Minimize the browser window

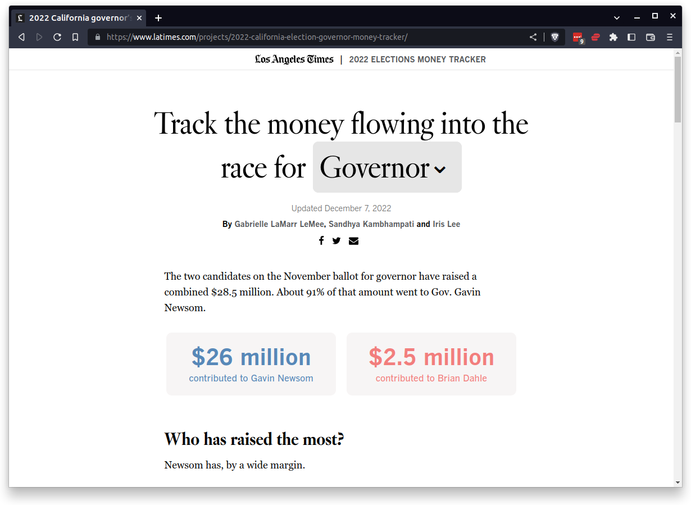[637, 17]
